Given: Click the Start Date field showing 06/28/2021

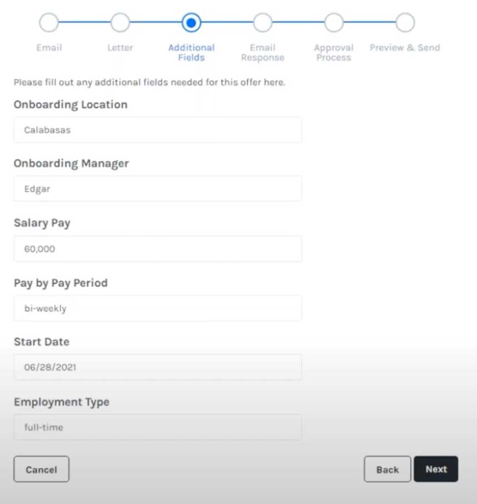Looking at the screenshot, I should pyautogui.click(x=158, y=367).
